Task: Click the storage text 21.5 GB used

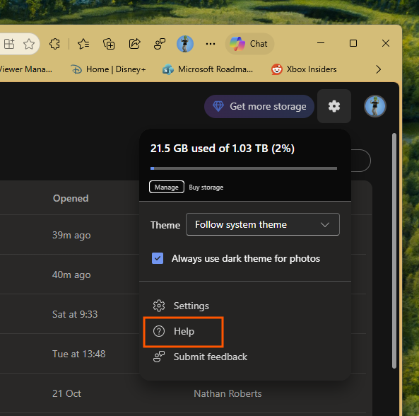Action: [x=223, y=148]
